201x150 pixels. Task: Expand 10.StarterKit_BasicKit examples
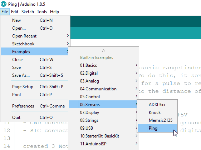(x=104, y=136)
